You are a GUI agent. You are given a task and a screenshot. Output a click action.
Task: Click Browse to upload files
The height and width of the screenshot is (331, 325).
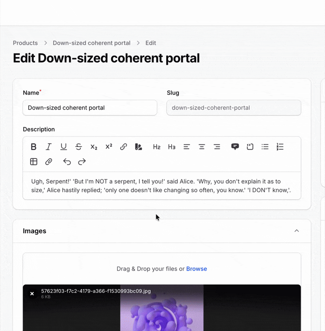pos(197,269)
